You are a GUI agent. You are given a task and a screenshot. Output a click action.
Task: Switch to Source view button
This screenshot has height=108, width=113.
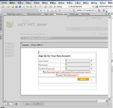[x=15, y=104]
